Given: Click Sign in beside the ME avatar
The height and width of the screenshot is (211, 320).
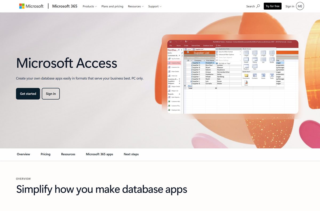Looking at the screenshot, I should pos(290,6).
